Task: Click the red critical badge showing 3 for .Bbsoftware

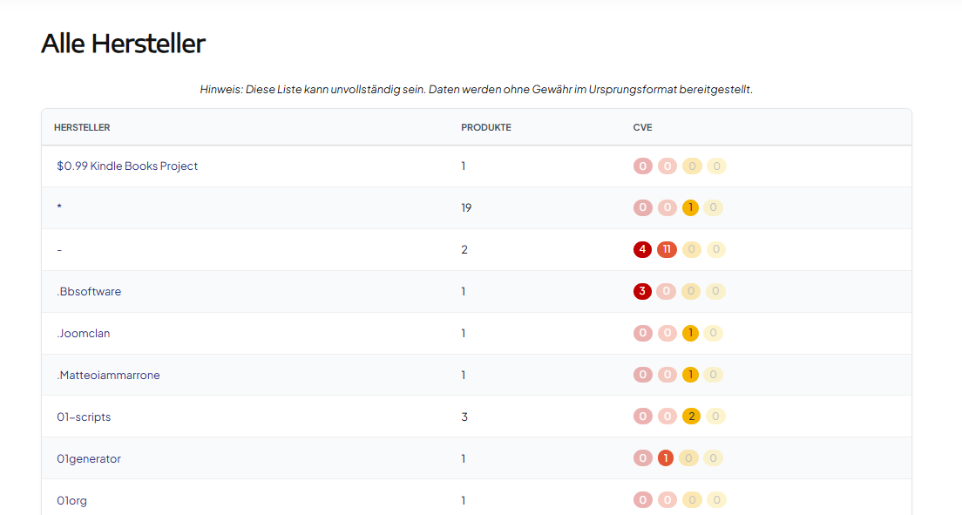Action: [x=642, y=291]
